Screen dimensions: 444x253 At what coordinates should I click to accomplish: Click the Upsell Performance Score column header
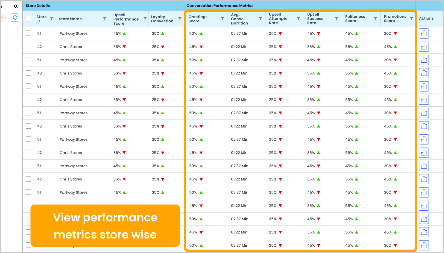point(126,19)
